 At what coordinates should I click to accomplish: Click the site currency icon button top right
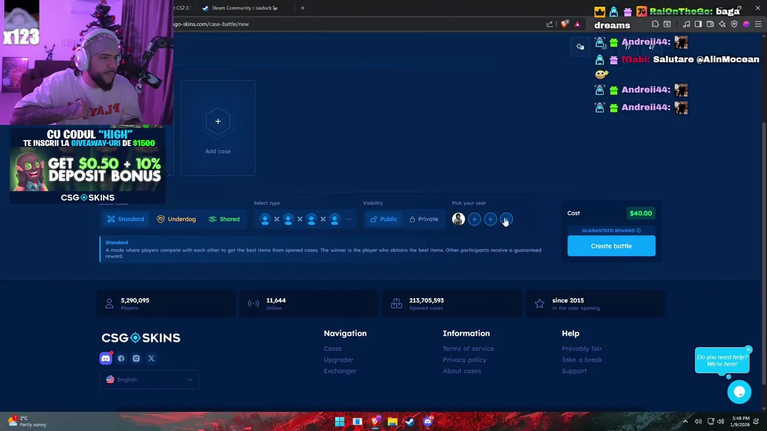pyautogui.click(x=580, y=47)
